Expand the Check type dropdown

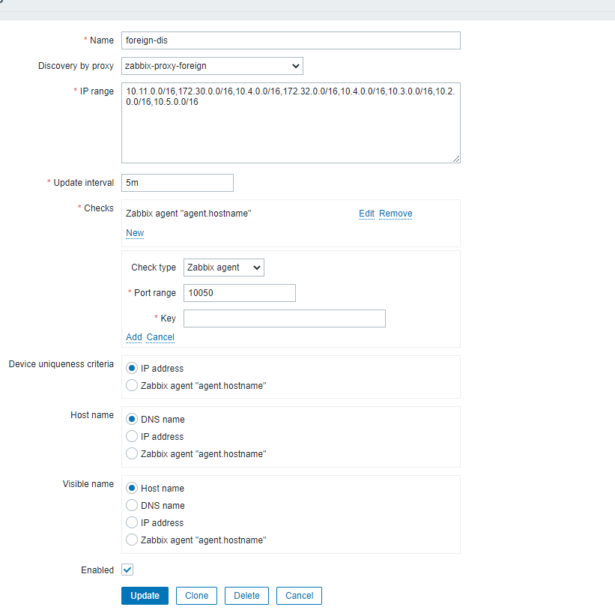click(224, 268)
